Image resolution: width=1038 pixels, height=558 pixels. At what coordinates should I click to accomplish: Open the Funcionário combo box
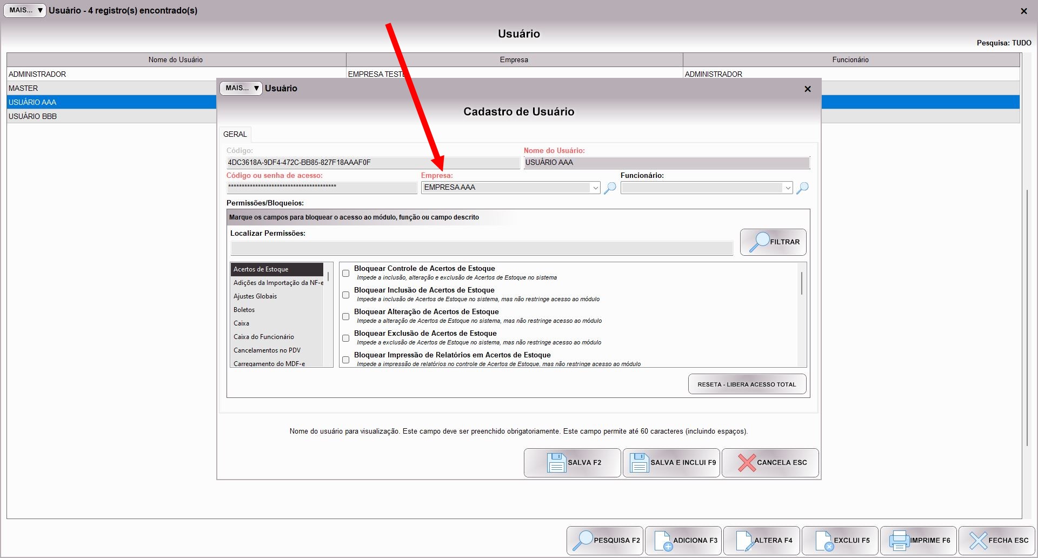pos(788,188)
